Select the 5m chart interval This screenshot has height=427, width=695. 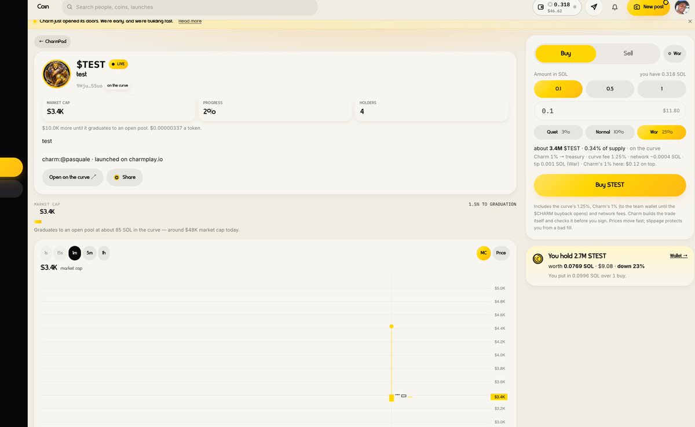point(89,253)
